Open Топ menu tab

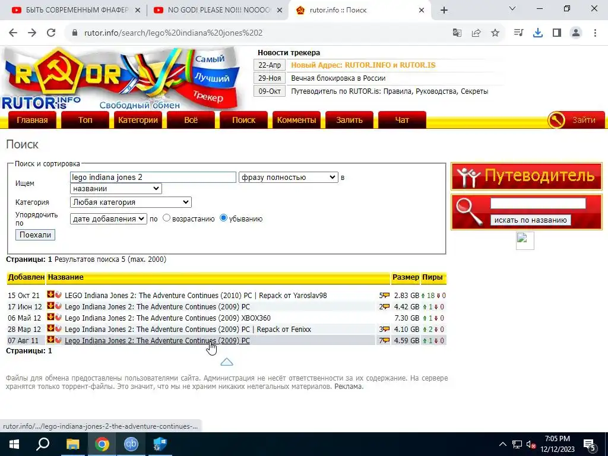coord(85,120)
